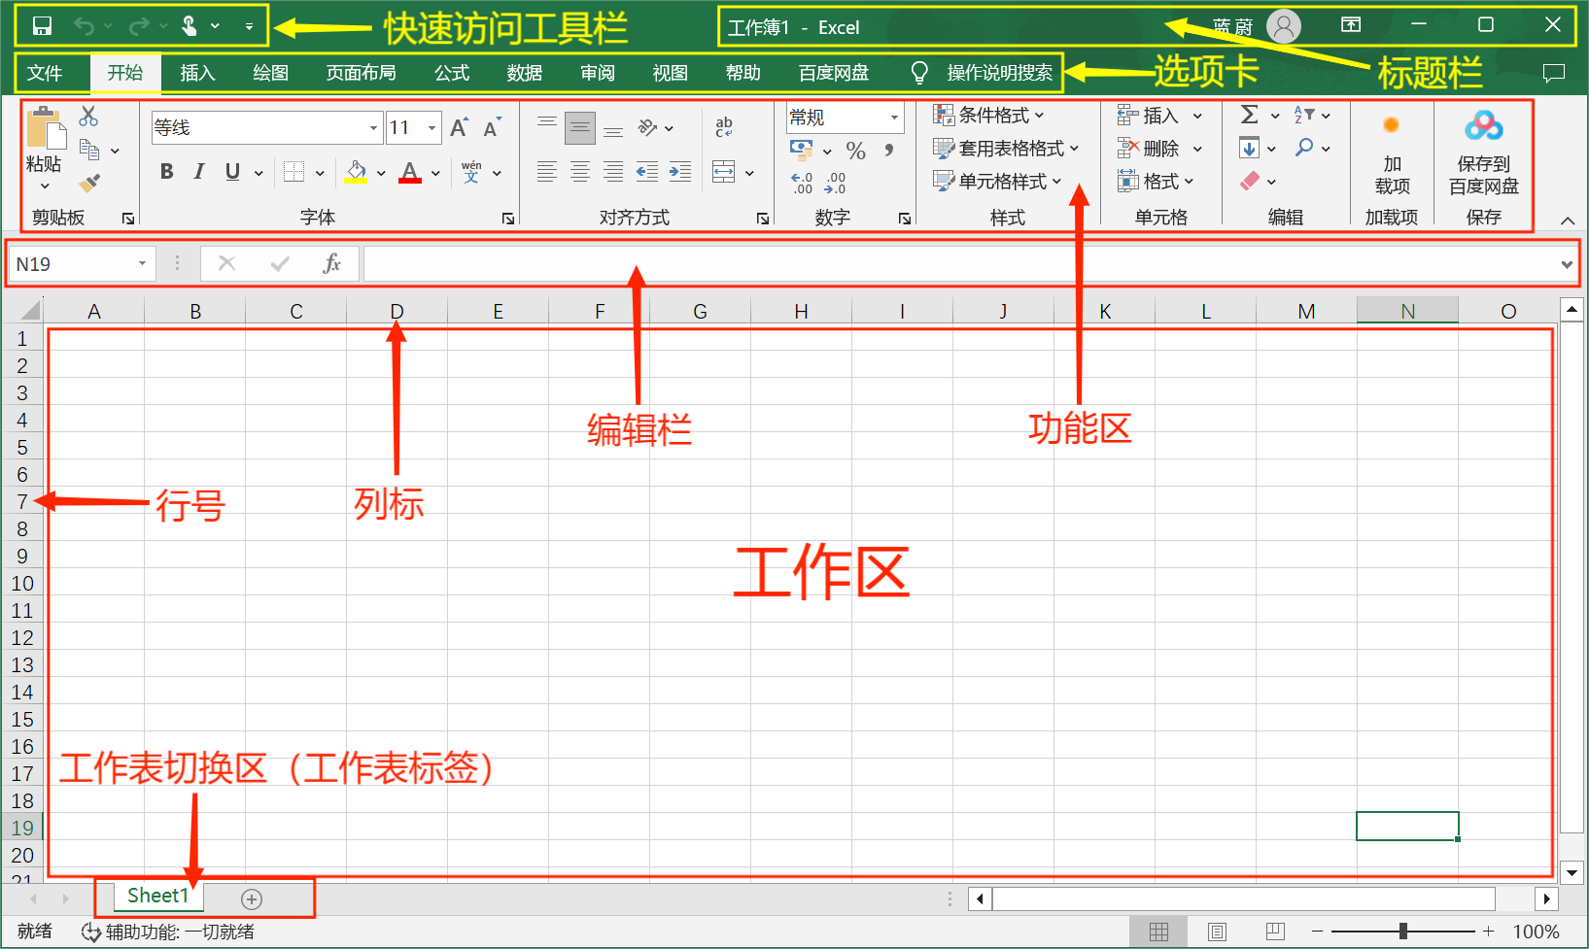The width and height of the screenshot is (1589, 949).
Task: Switch to page layout view in status bar
Action: coord(1217,932)
